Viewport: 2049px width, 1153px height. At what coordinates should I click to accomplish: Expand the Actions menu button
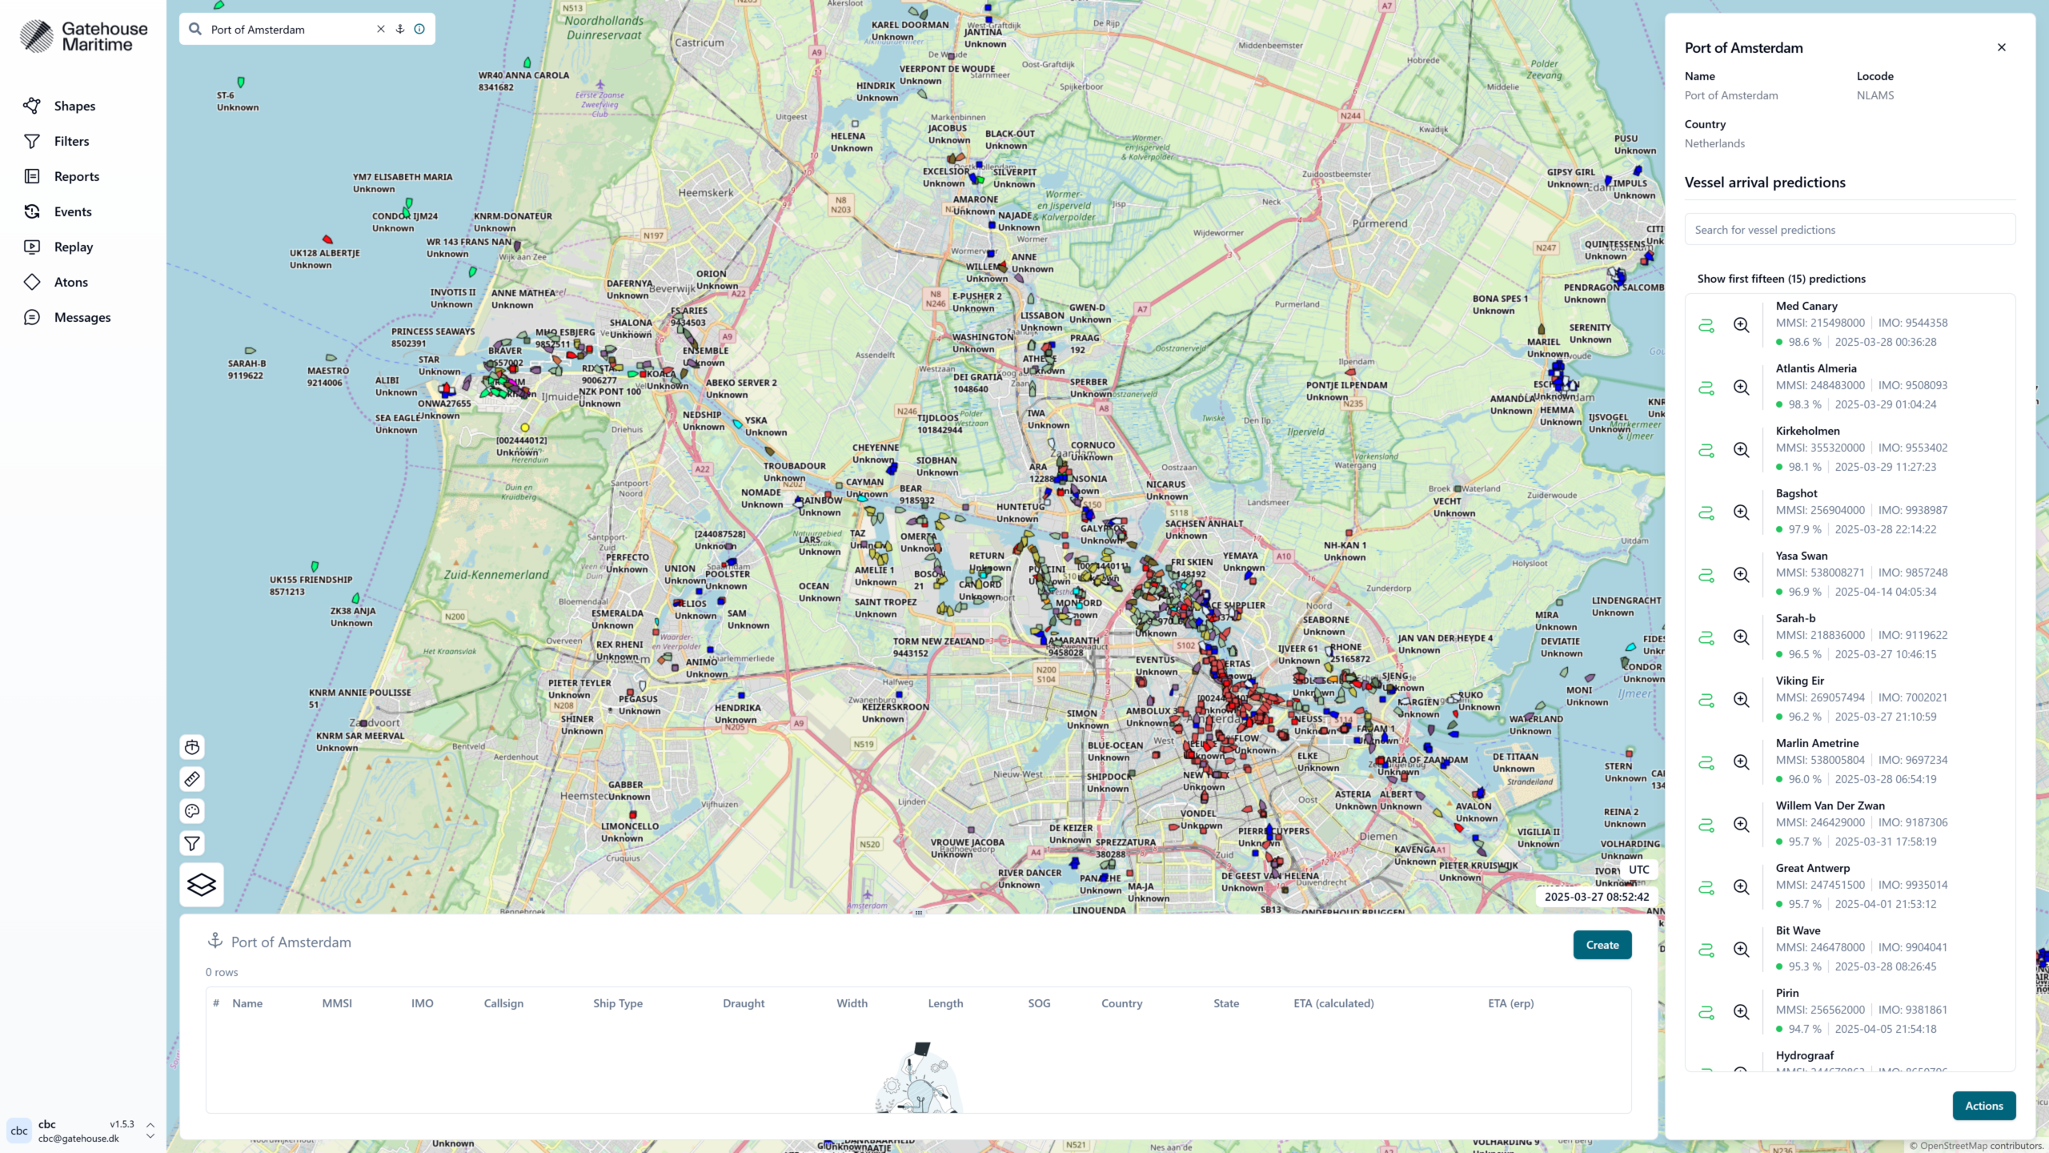(x=1983, y=1106)
